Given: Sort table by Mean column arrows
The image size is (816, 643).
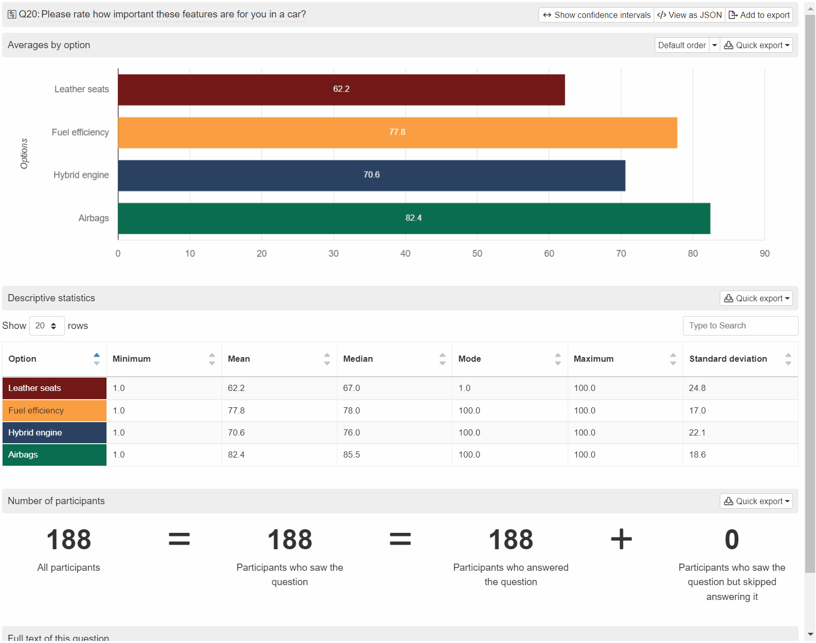Looking at the screenshot, I should (x=327, y=359).
